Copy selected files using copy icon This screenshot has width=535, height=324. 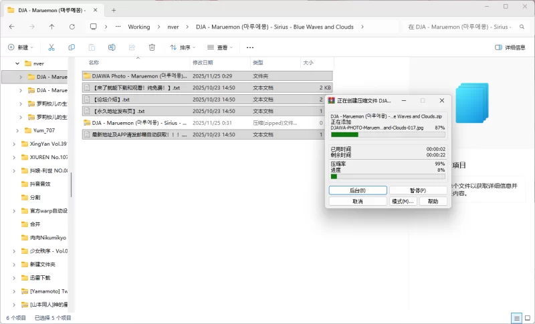coord(72,47)
